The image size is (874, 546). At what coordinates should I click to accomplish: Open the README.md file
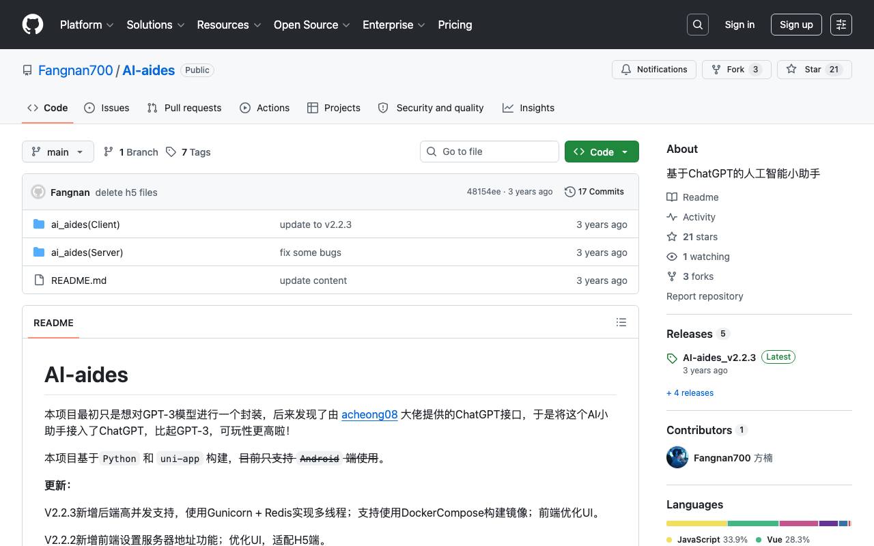(79, 281)
